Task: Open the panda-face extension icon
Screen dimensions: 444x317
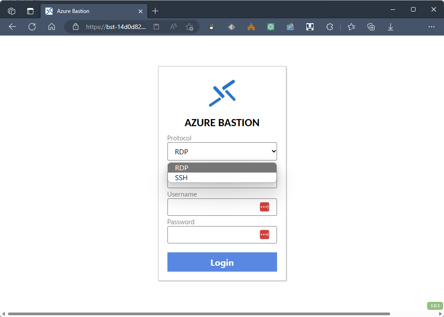Action: [212, 27]
